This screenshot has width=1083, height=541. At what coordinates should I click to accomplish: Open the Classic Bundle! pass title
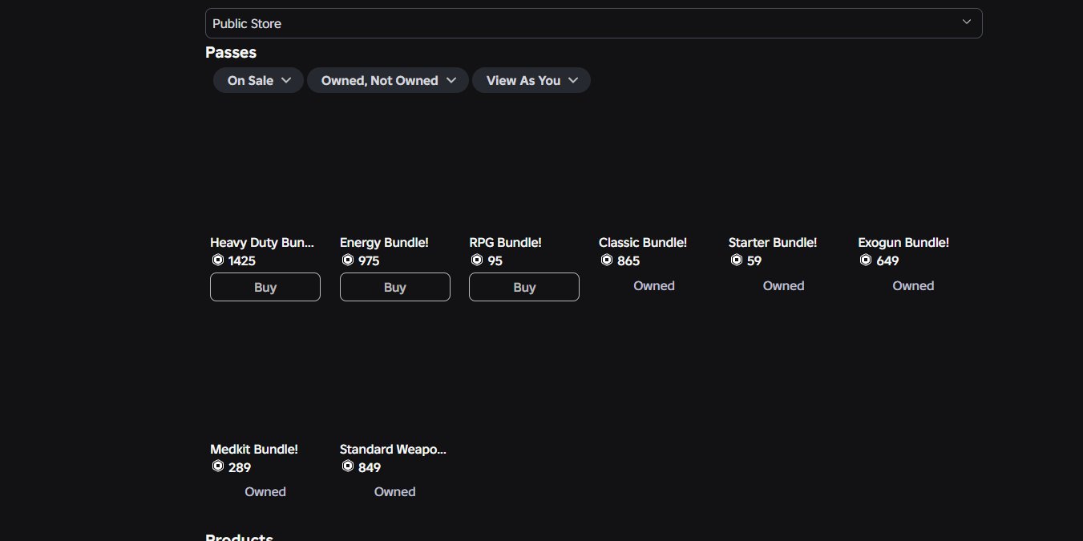point(643,242)
